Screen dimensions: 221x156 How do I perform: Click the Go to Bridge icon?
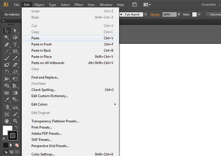click(134, 5)
